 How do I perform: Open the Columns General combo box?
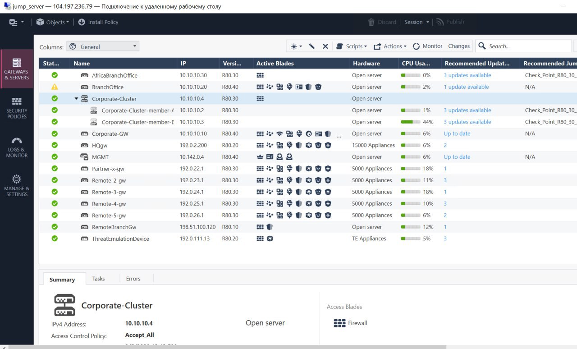103,46
